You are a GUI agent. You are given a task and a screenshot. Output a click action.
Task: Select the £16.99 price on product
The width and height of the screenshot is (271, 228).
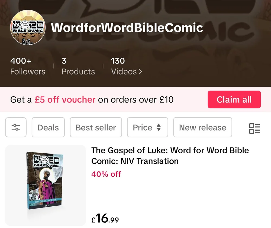pyautogui.click(x=105, y=218)
